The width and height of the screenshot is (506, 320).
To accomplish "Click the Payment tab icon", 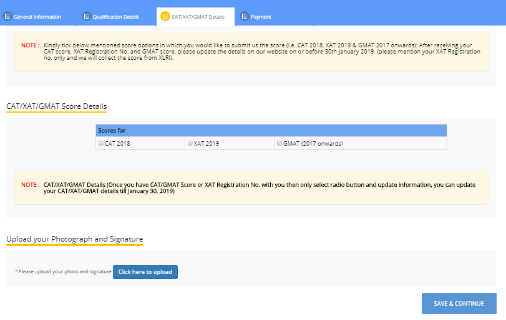I will 245,16.
